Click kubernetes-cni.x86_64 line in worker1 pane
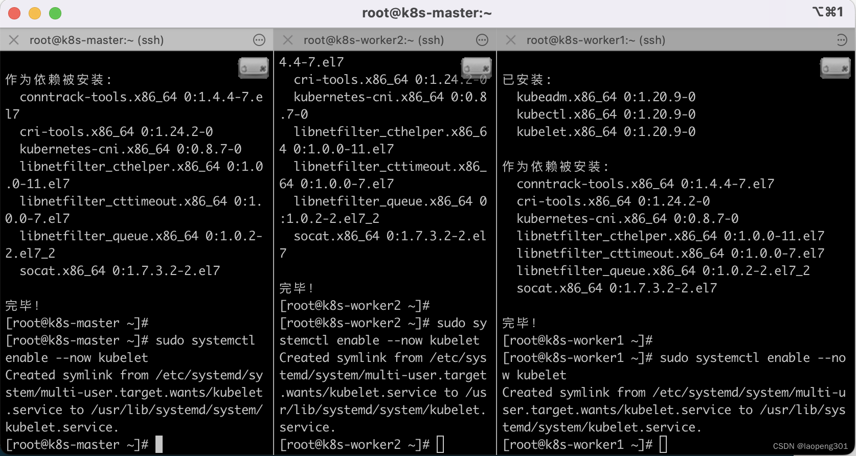 pos(627,218)
